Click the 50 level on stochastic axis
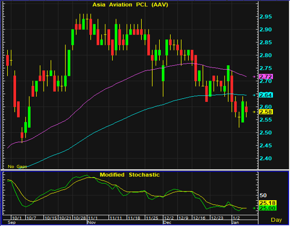Image resolution: width=290 pixels, height=226 pixels. [x=263, y=195]
